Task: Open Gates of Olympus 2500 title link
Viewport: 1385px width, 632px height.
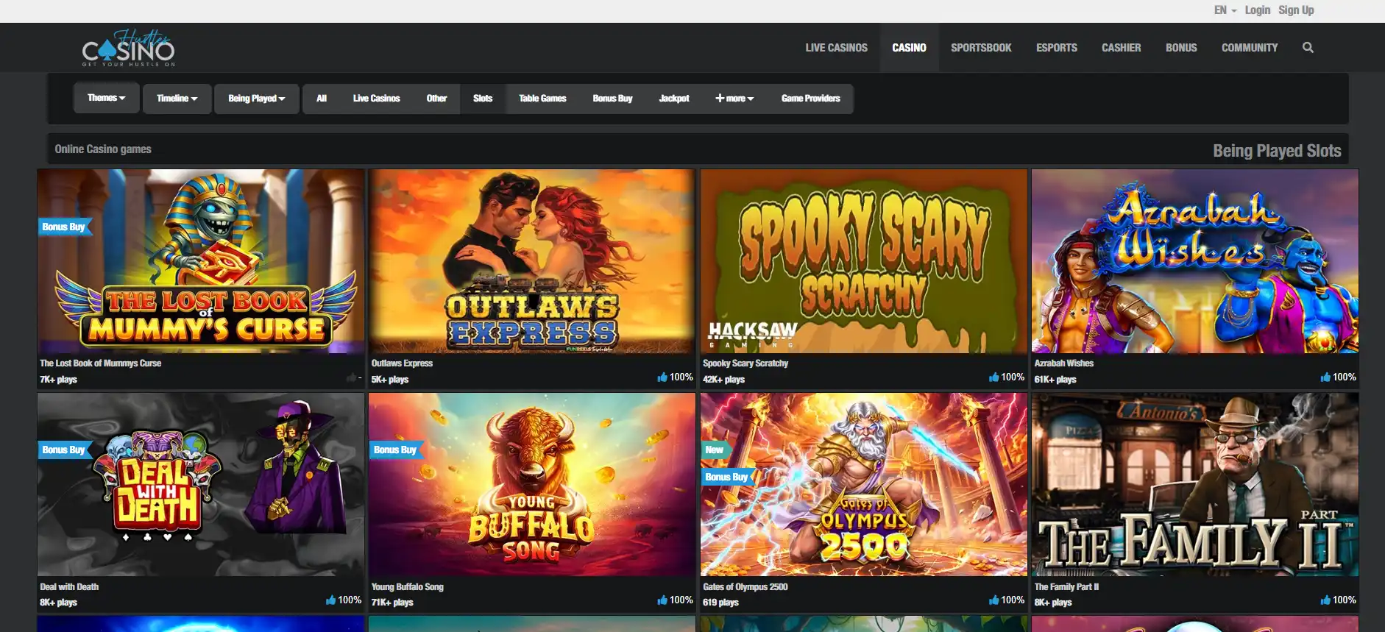Action: 745,586
